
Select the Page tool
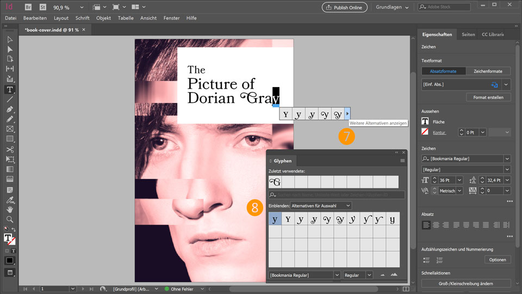pos(10,59)
